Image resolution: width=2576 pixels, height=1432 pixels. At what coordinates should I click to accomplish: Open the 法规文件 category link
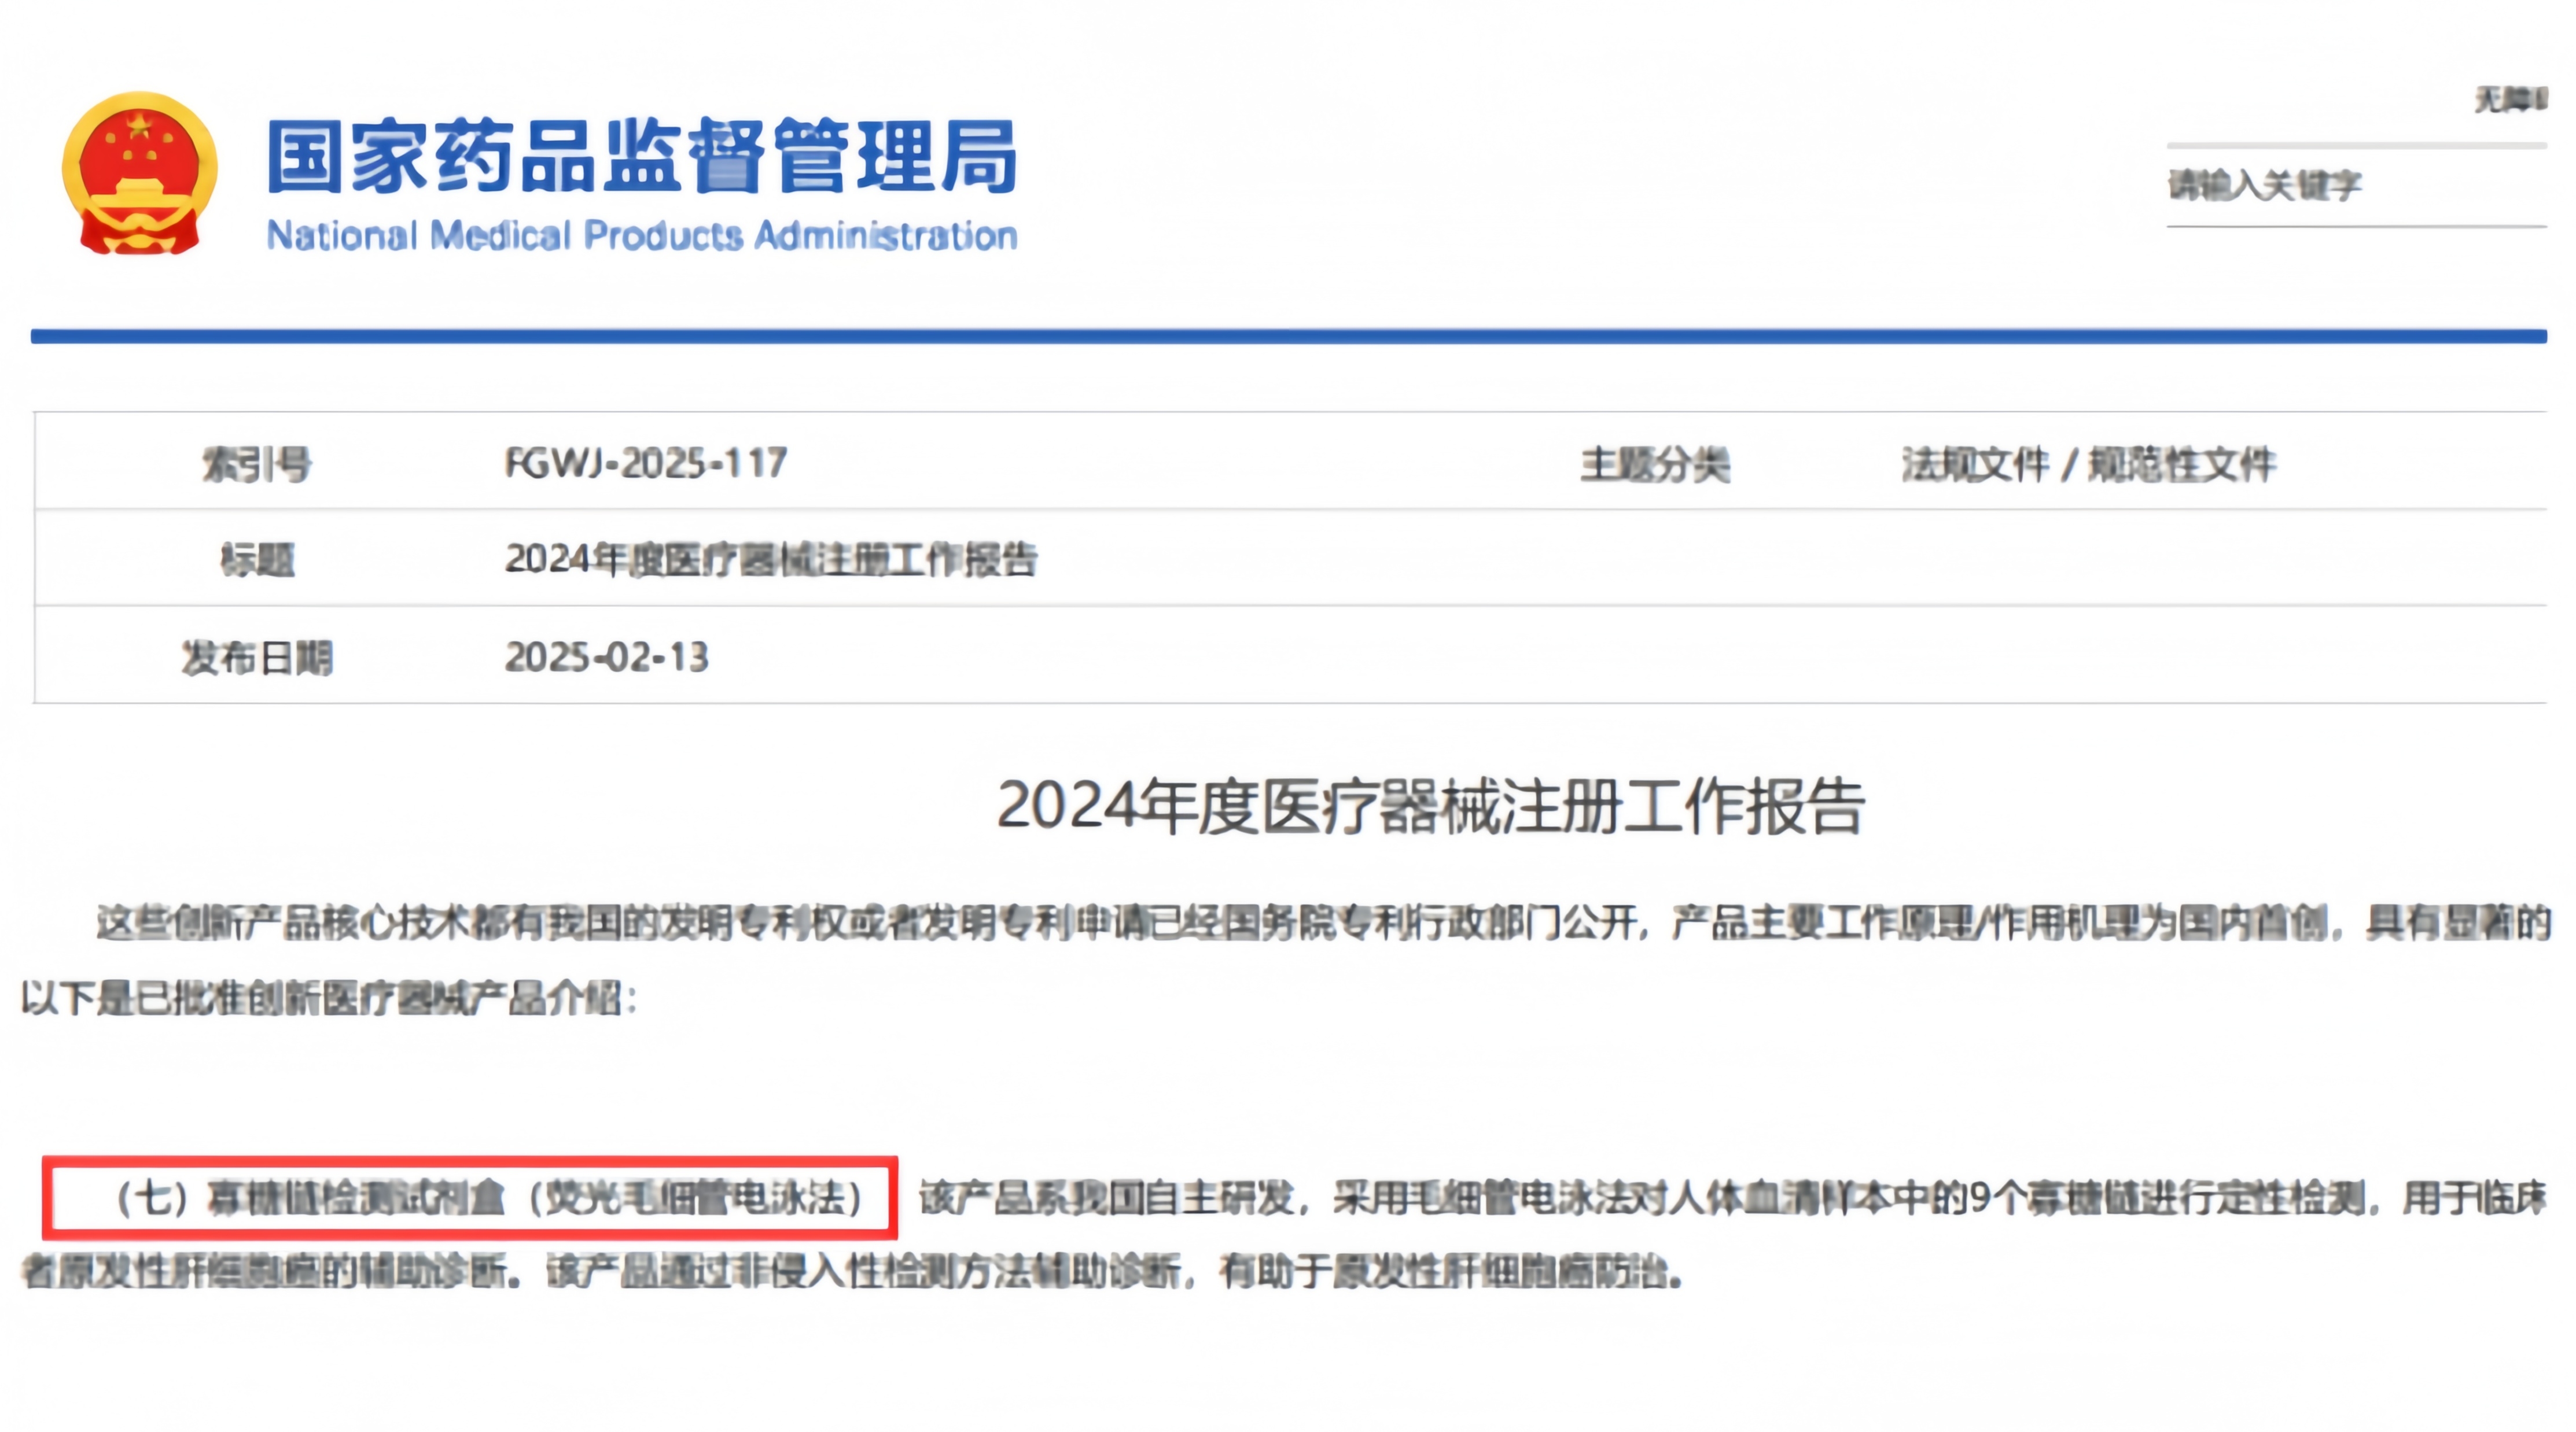(1974, 464)
